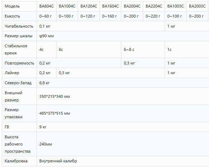Image resolution: width=209 pixels, height=167 pixels.
Task: Select the φ90 мм scale size cell
Action: (123, 36)
